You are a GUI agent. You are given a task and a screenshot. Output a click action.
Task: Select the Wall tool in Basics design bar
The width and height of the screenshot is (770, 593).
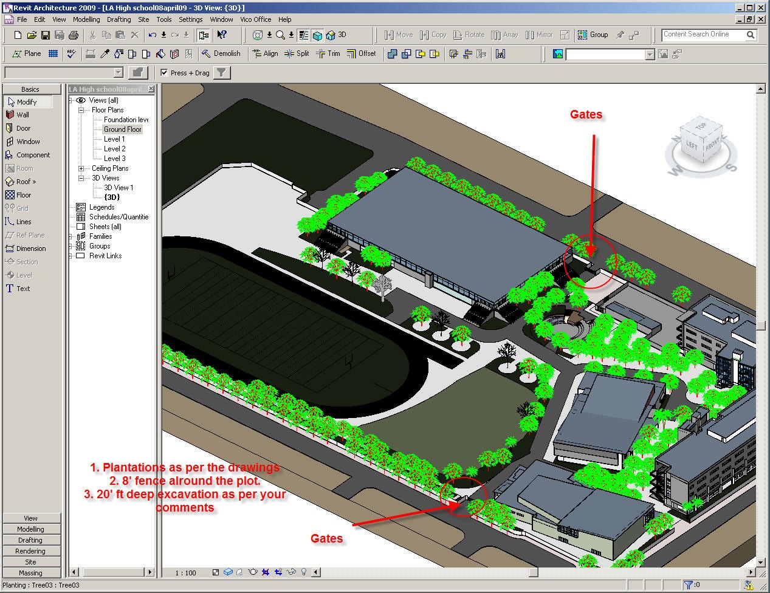coord(18,115)
